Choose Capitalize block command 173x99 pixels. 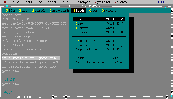99,49
